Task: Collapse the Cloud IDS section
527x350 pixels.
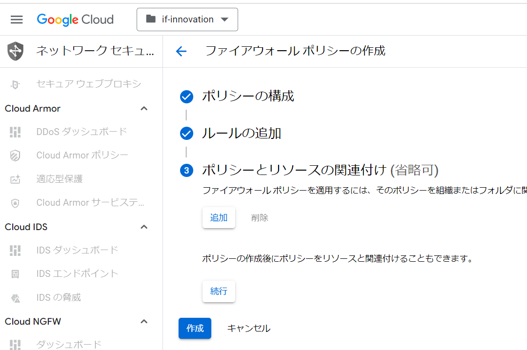Action: (x=144, y=227)
